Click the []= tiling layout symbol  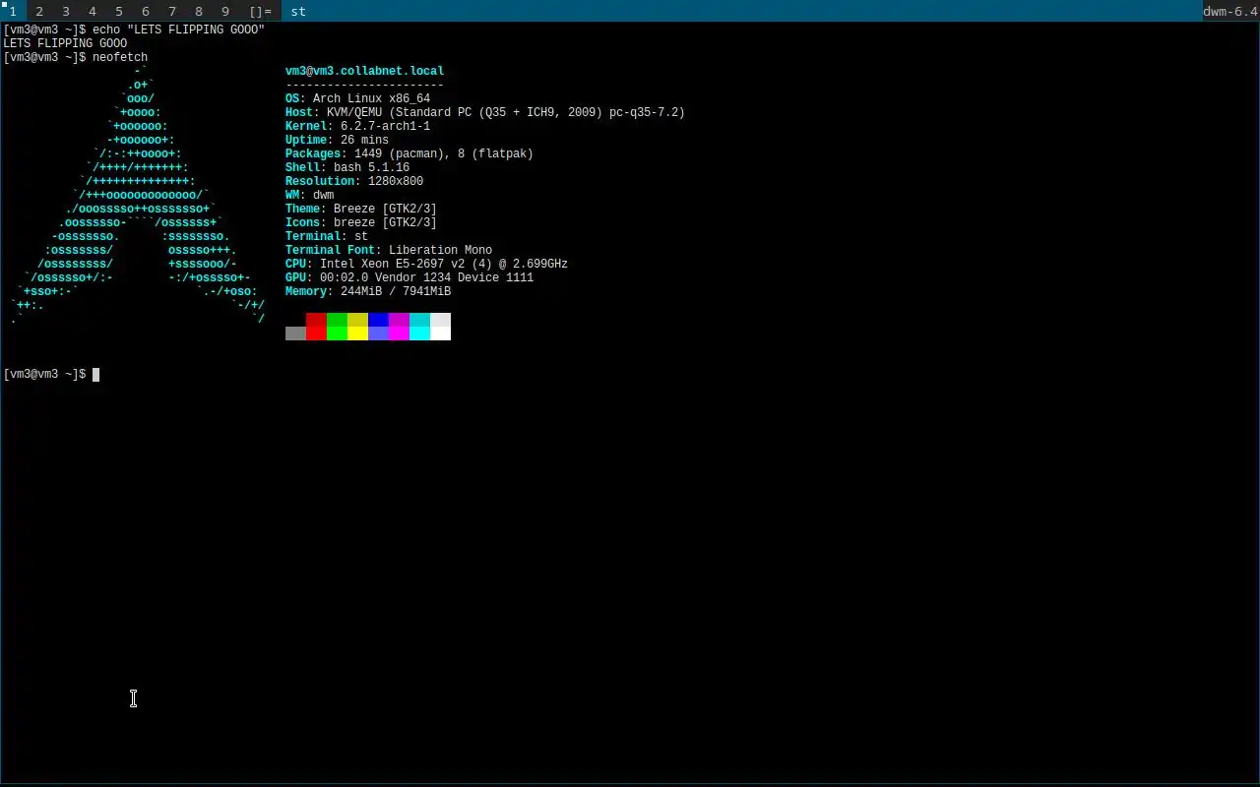coord(260,11)
